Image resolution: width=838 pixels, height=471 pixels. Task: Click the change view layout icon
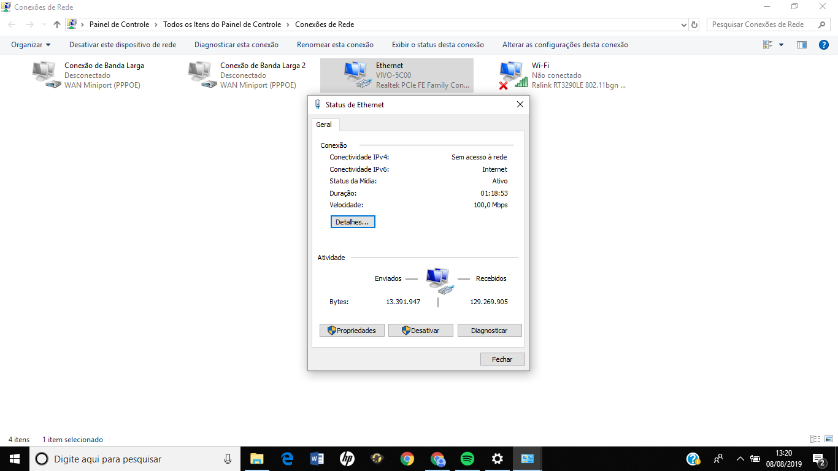pyautogui.click(x=767, y=45)
